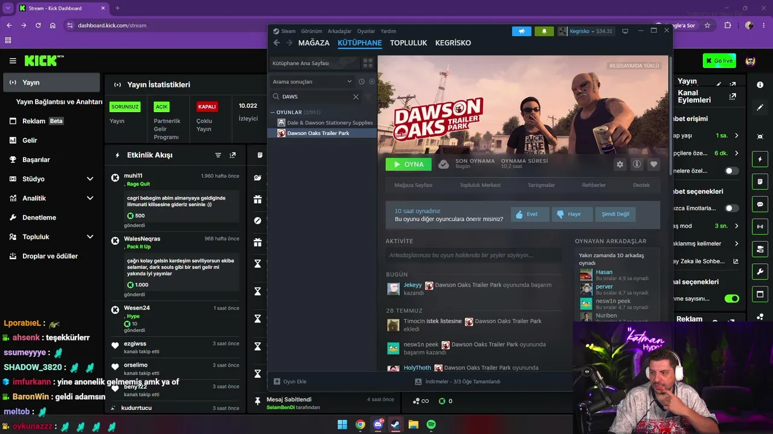Open Denetleme in the Kick sidebar
The height and width of the screenshot is (434, 773).
click(x=39, y=218)
